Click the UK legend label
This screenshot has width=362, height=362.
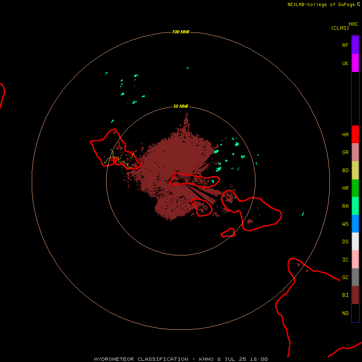[x=345, y=63]
